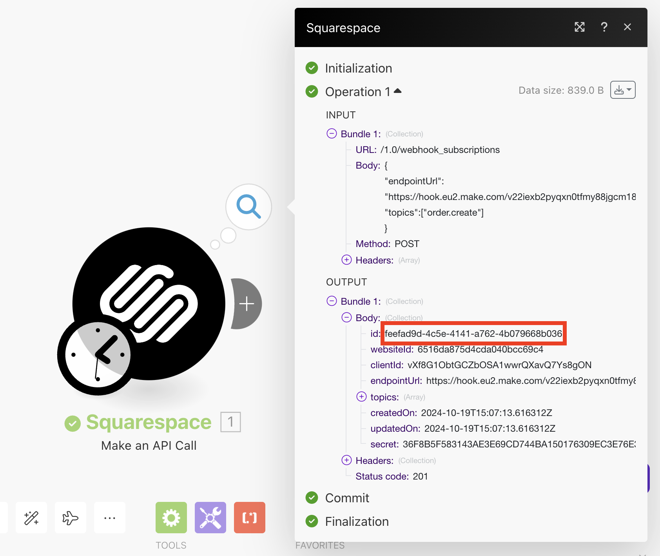
Task: Click the updatedOn timestamp
Action: [x=490, y=429]
